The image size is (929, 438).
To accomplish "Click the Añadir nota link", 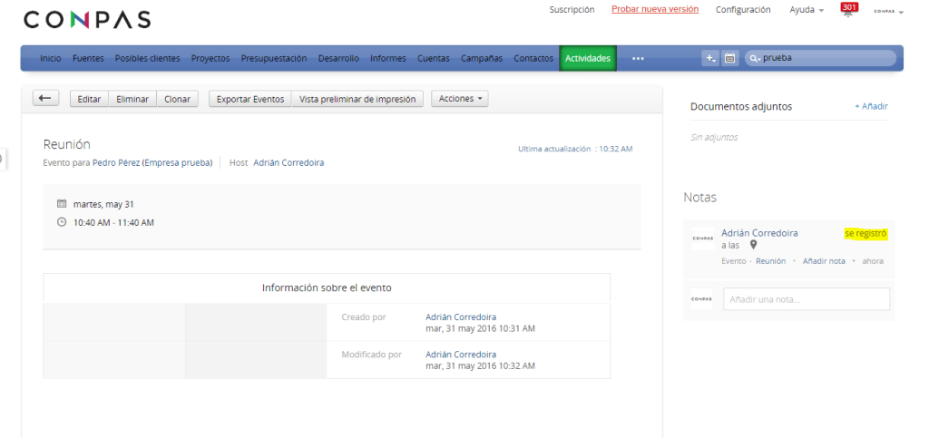I will (x=824, y=261).
